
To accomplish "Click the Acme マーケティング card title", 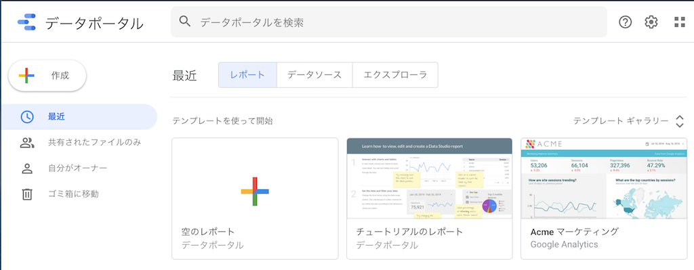I will pos(575,231).
